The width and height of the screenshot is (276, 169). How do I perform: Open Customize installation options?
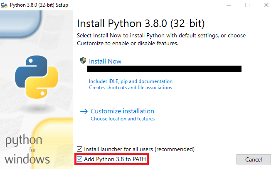(x=122, y=111)
